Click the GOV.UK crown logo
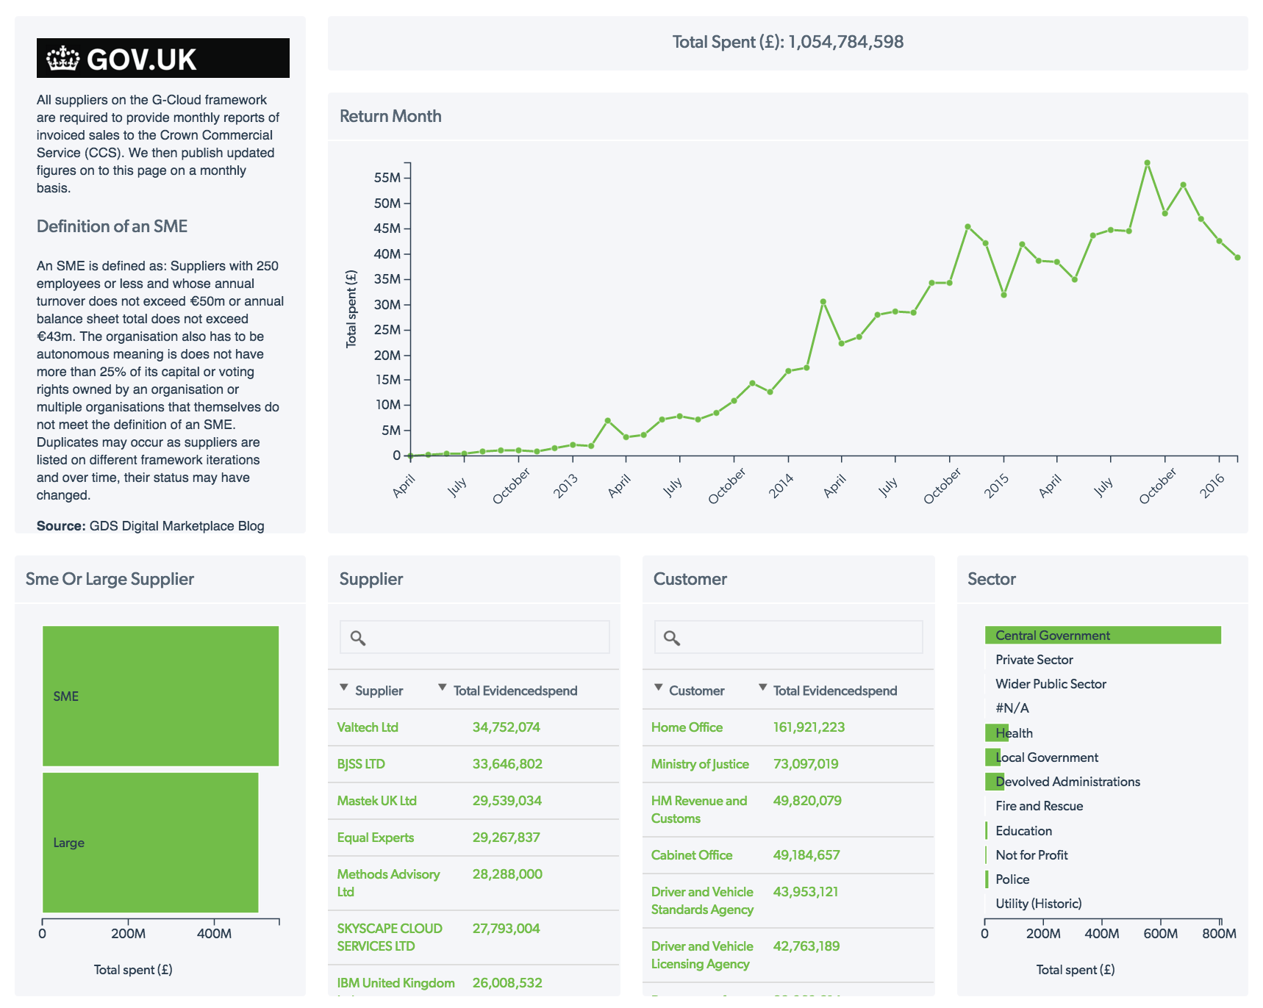The height and width of the screenshot is (1008, 1263). [x=62, y=58]
